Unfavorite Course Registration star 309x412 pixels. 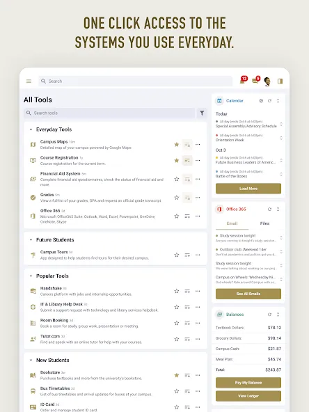click(x=177, y=160)
